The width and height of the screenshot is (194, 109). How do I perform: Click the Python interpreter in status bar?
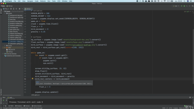(x=184, y=108)
